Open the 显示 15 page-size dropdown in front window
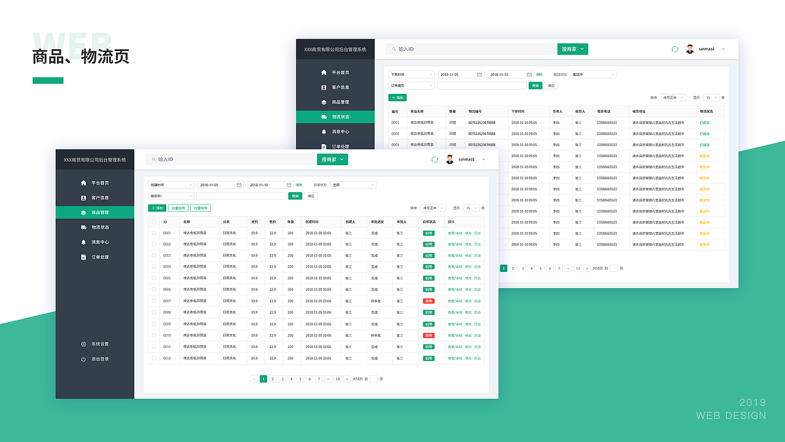 tap(471, 208)
